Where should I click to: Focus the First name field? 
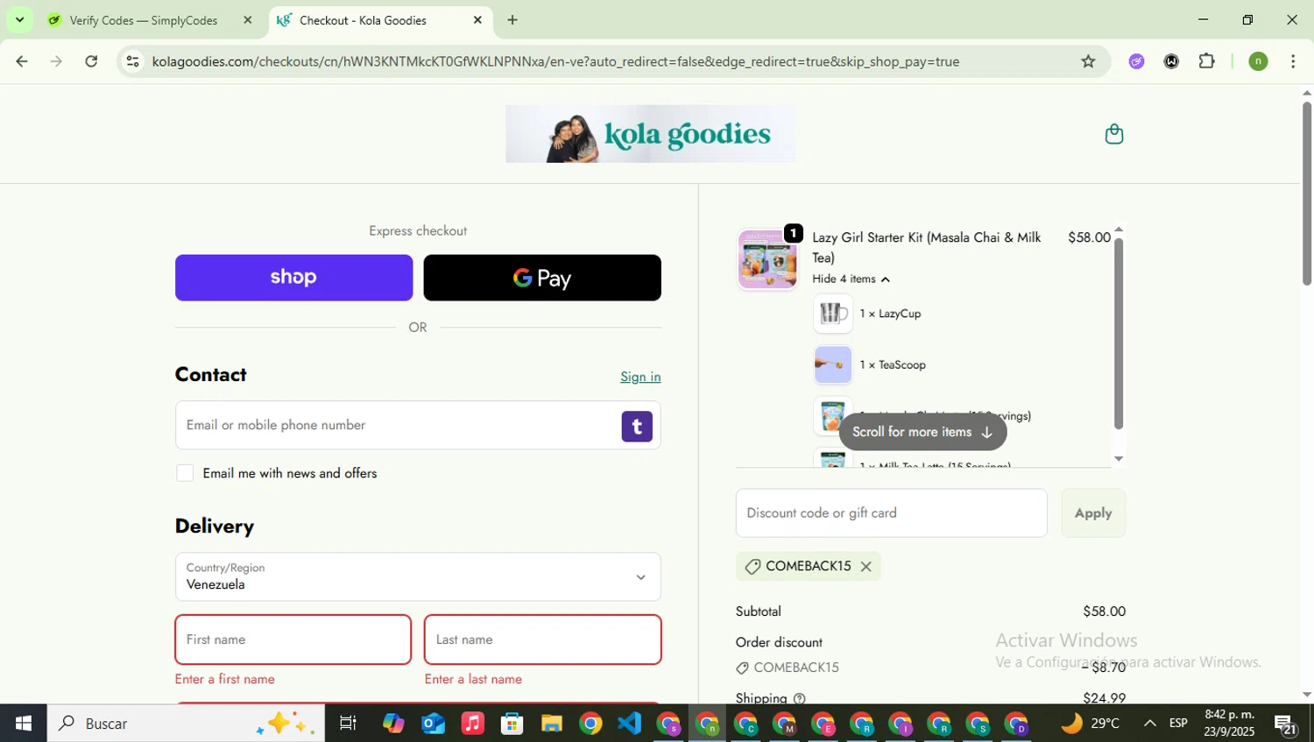[293, 640]
